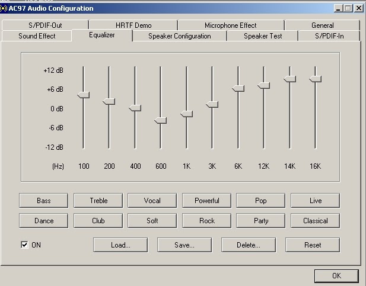Image resolution: width=366 pixels, height=286 pixels.
Task: Apply the Bass equalizer preset
Action: (x=44, y=201)
